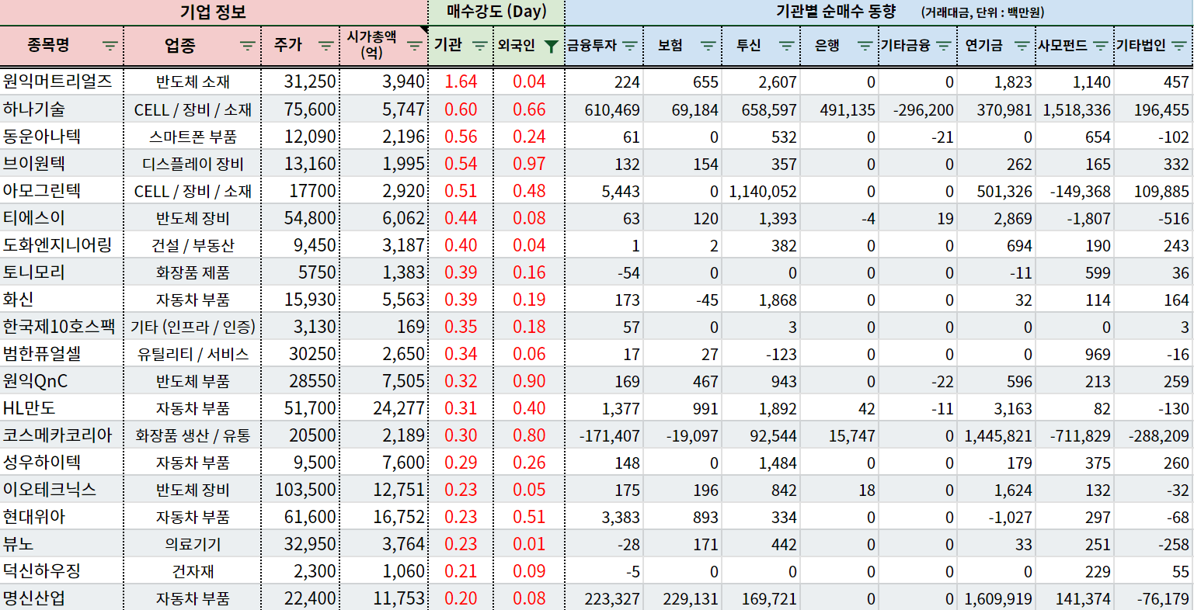Image resolution: width=1194 pixels, height=610 pixels.
Task: Select the 0.97 foreigner strength cell for 브이원텍
Action: tap(529, 164)
